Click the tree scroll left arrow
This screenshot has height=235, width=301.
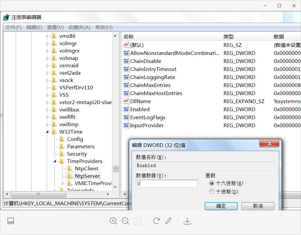click(7, 194)
